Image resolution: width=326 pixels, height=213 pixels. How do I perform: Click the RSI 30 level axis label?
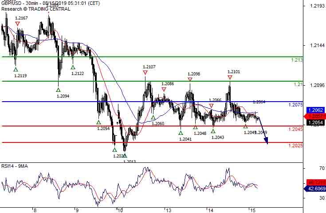coord(322,198)
